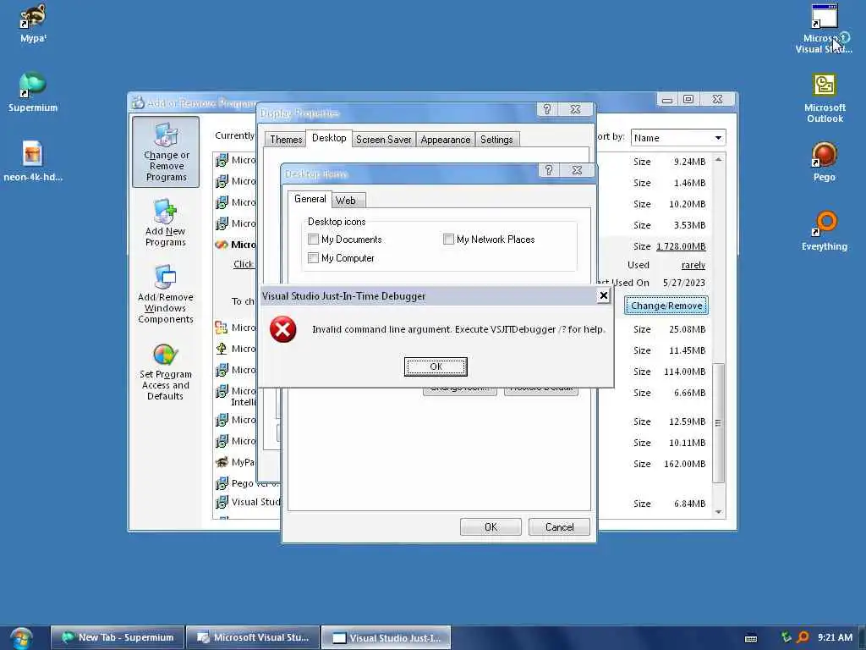Viewport: 866px width, 650px height.
Task: Open the Sort by Name dropdown
Action: [x=677, y=138]
